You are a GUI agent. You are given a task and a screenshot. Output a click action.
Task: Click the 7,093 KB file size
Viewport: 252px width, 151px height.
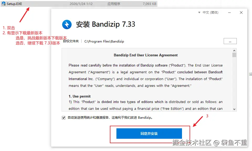click(149, 4)
